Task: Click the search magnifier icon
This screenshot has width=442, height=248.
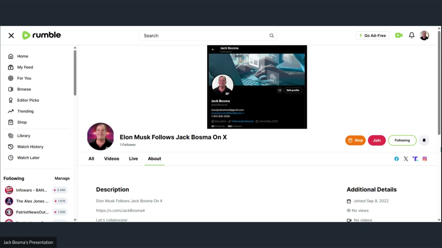Action: coord(271,35)
